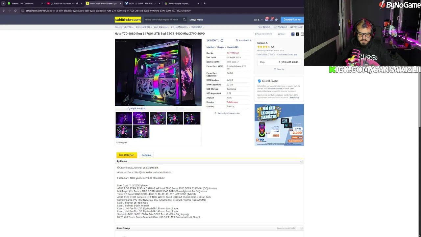Open Oyun Bilgisayarı breadcrumb
The image size is (421, 237).
pos(161,27)
